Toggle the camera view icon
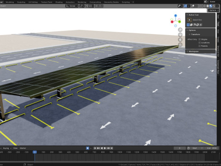The height and width of the screenshot is (166, 221). click(x=180, y=40)
